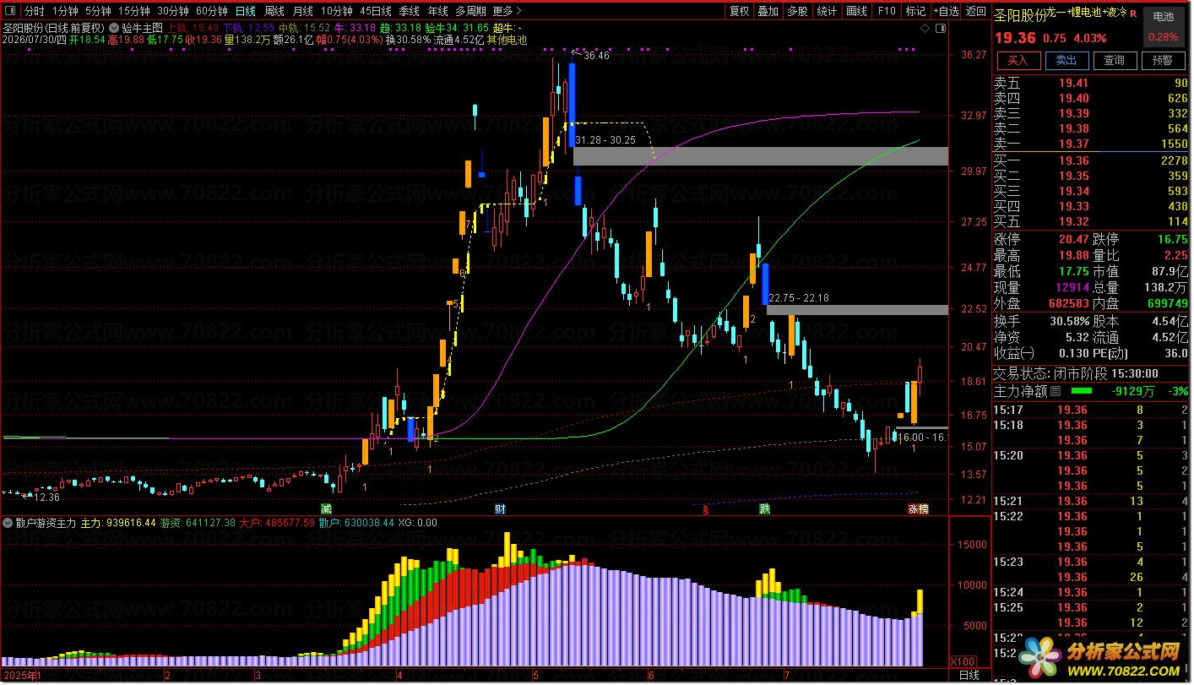This screenshot has width=1194, height=685.
Task: Click the 查询 query button
Action: pos(1115,60)
